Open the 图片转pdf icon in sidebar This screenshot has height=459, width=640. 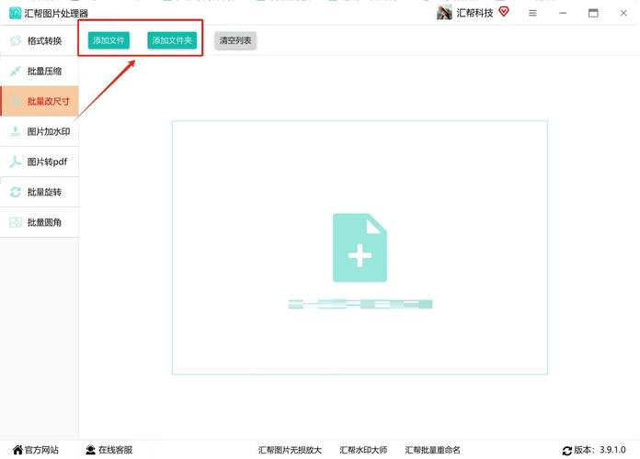click(16, 162)
